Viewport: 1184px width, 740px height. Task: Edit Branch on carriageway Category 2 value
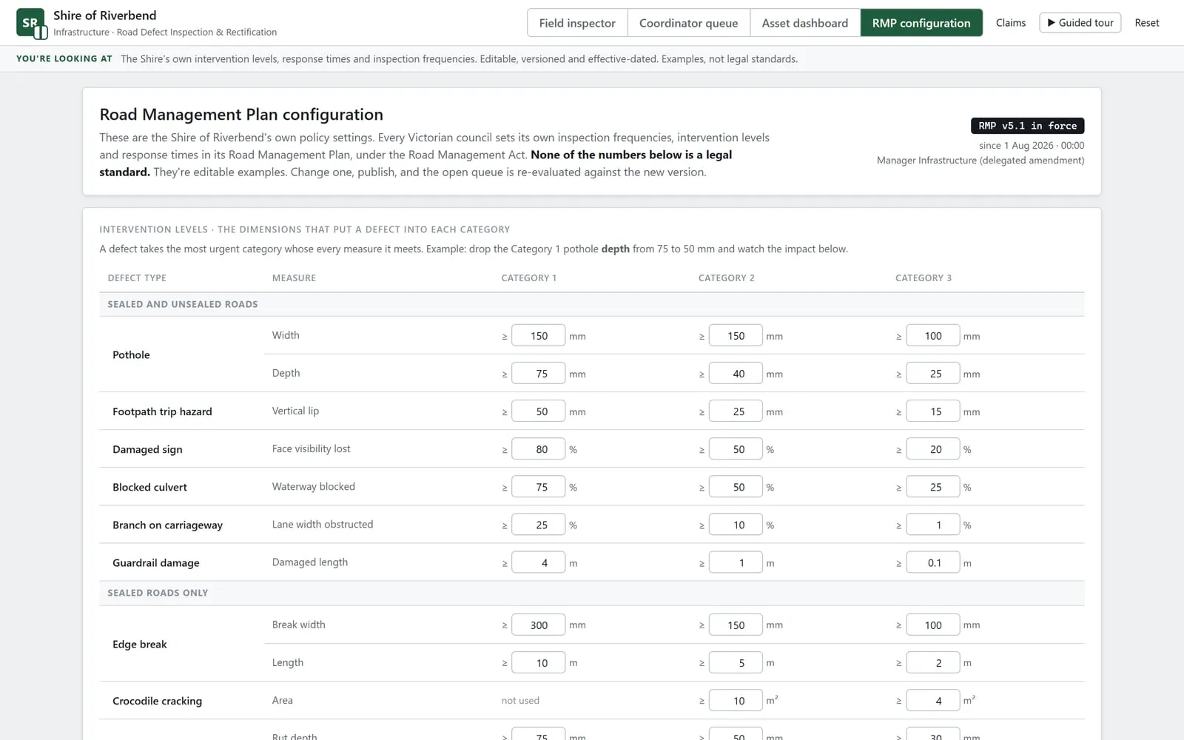click(x=735, y=525)
